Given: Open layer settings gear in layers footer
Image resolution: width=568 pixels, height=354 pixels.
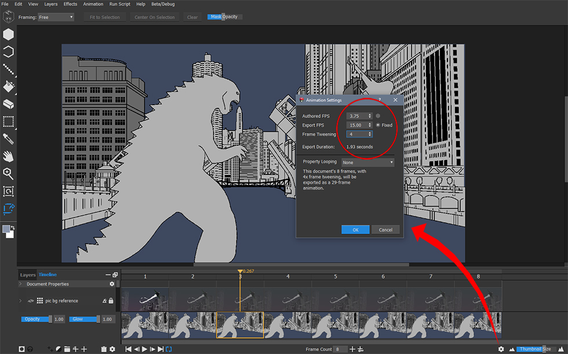Looking at the screenshot, I should point(112,349).
